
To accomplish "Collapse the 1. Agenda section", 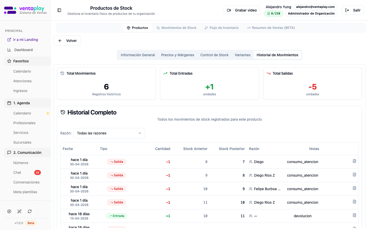I will pos(28,103).
